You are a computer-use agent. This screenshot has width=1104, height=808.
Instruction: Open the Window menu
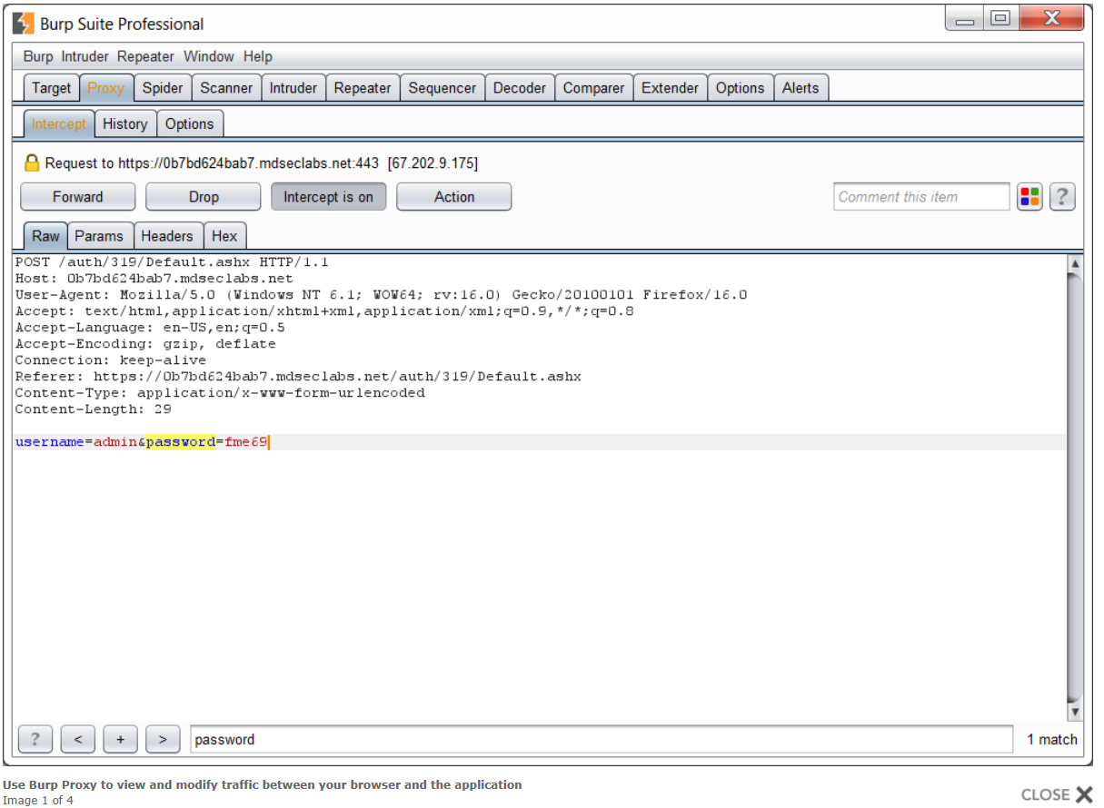pyautogui.click(x=209, y=56)
